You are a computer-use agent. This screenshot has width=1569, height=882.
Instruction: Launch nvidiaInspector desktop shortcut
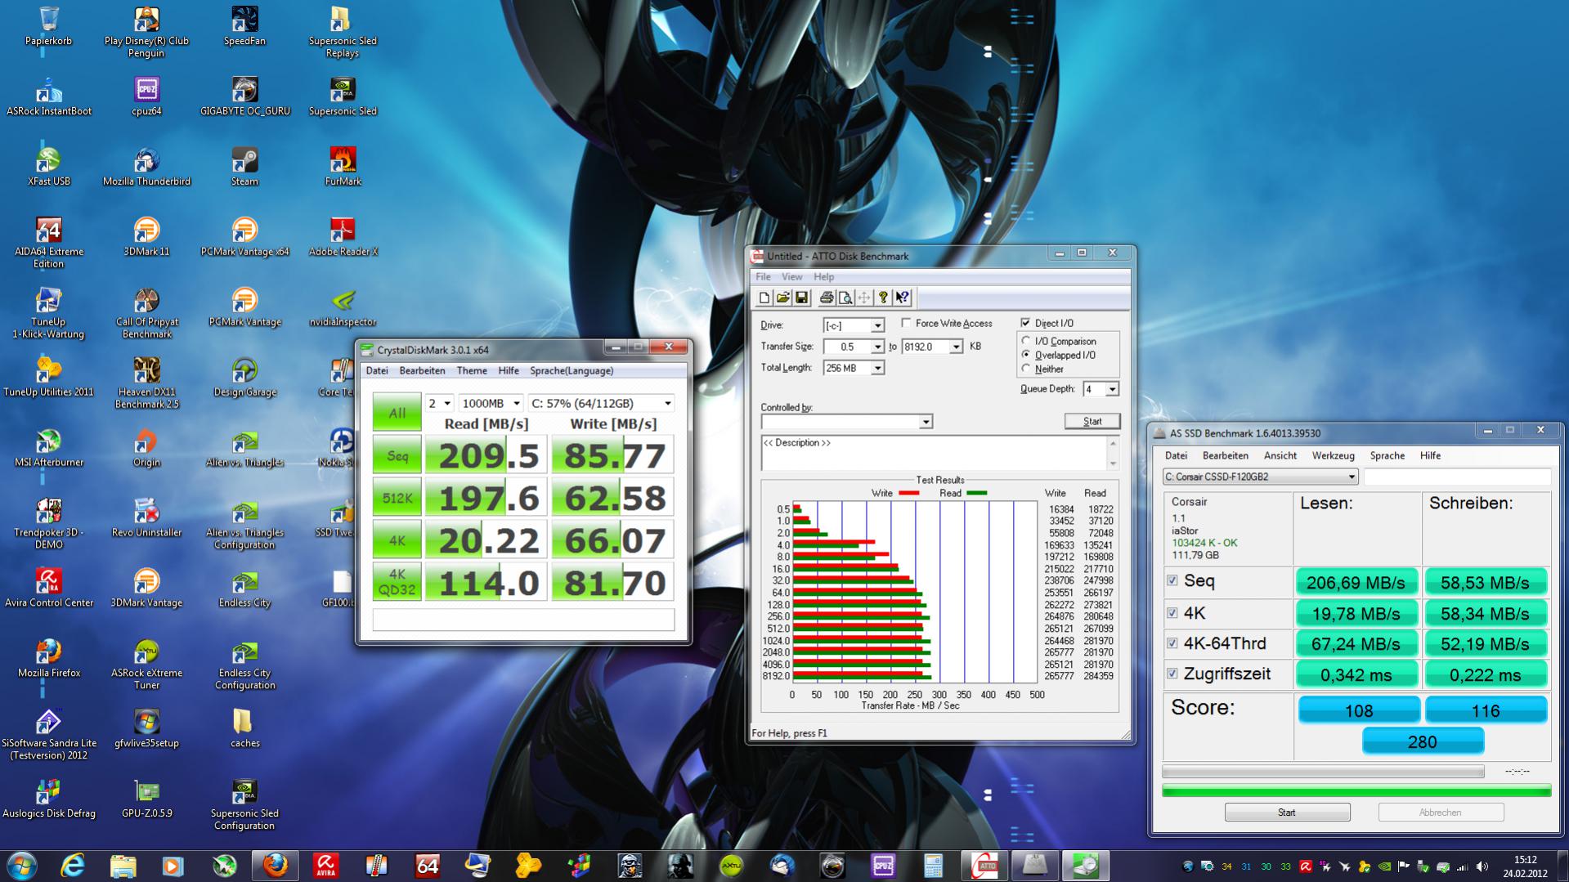(x=343, y=307)
